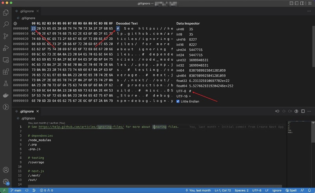
Task: Click .pnp.js line in text editor
Action: tap(34, 149)
